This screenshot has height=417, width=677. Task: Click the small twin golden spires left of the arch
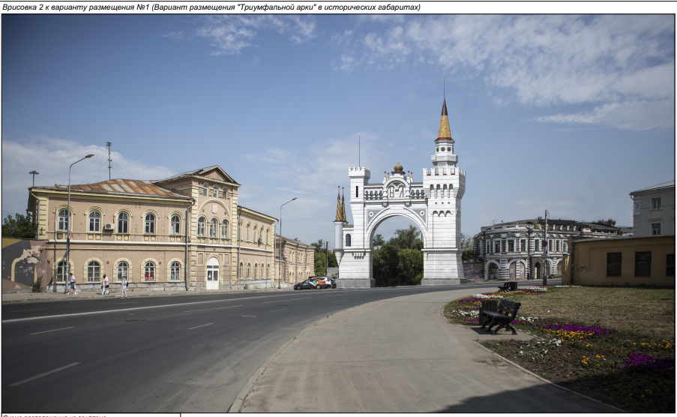tap(340, 206)
